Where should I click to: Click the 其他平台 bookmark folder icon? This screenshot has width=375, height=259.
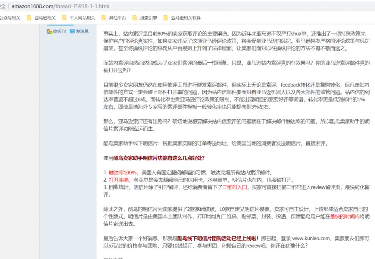(103, 18)
